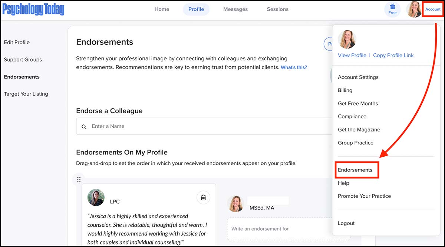Click the search magnifier icon
The height and width of the screenshot is (247, 445).
tap(84, 127)
